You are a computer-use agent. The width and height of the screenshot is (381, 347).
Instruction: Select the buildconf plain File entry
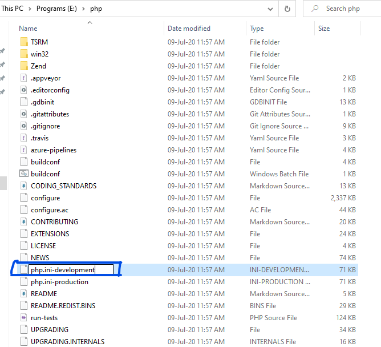(45, 162)
